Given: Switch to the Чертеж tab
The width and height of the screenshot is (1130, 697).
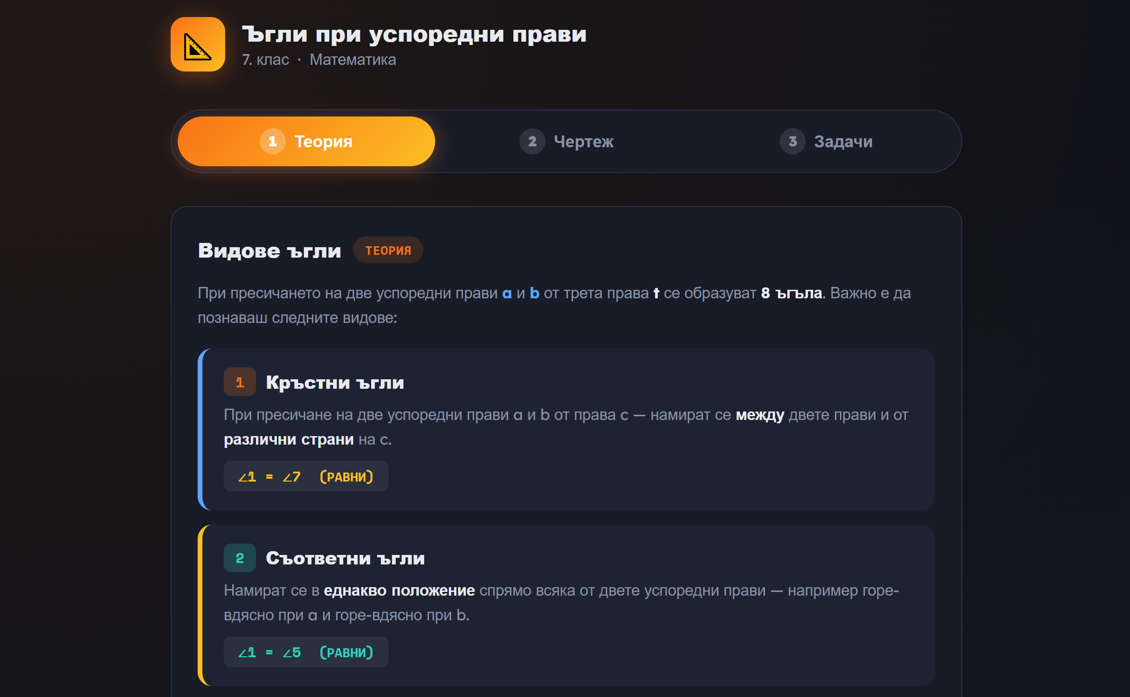Looking at the screenshot, I should click(566, 141).
